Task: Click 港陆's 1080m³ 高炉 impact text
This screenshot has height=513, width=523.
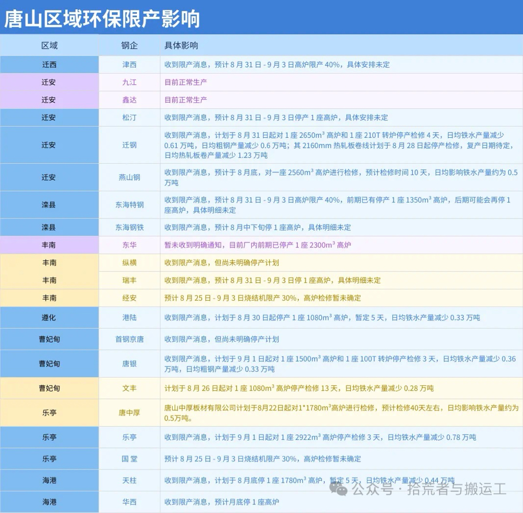Action: (322, 317)
